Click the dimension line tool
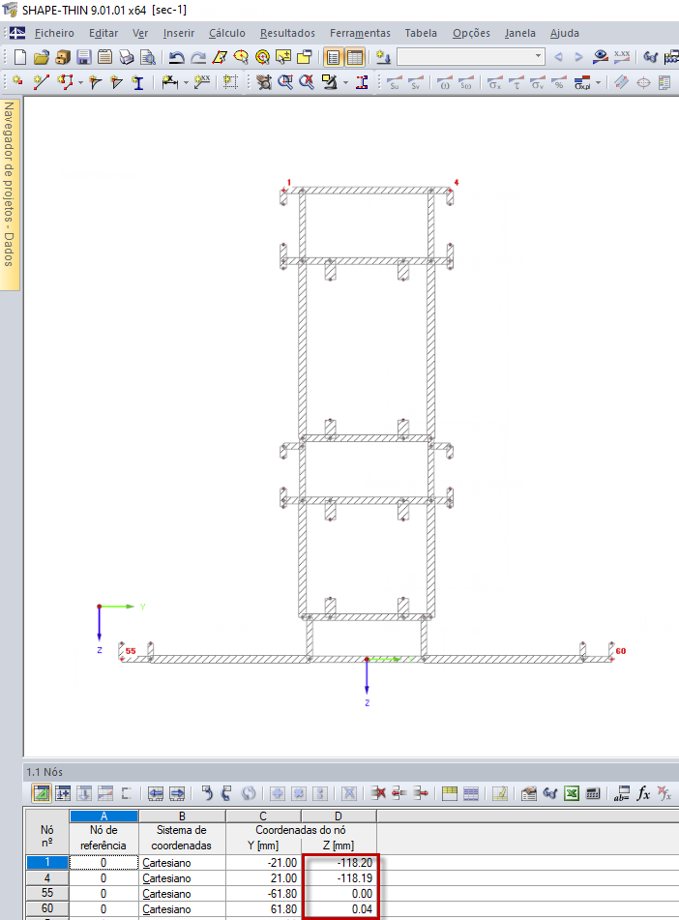The image size is (679, 920). click(169, 82)
